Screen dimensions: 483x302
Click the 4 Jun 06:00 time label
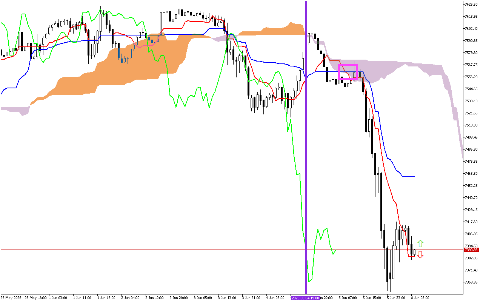[x=276, y=298]
